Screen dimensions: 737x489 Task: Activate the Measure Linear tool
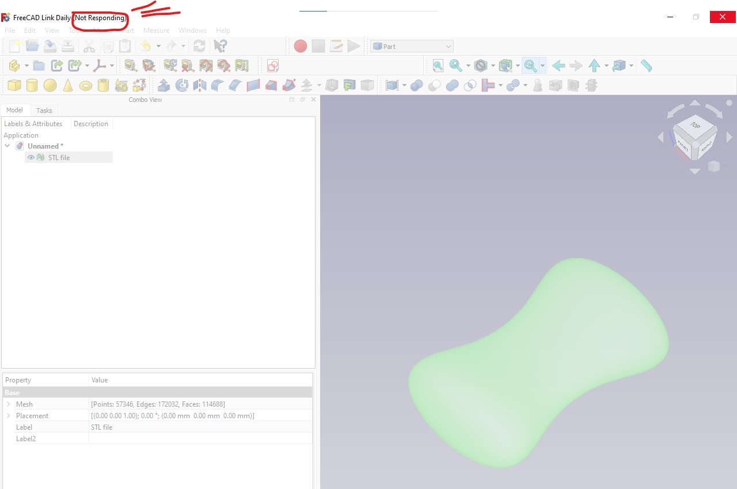pos(645,65)
